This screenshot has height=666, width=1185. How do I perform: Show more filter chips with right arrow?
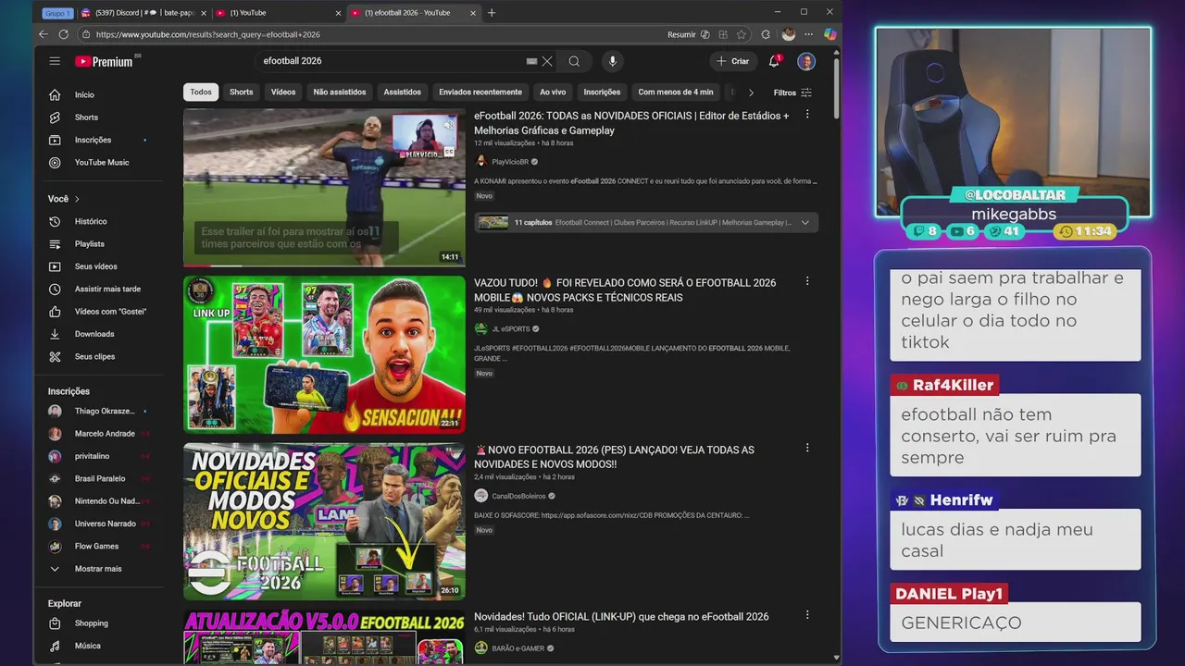751,92
